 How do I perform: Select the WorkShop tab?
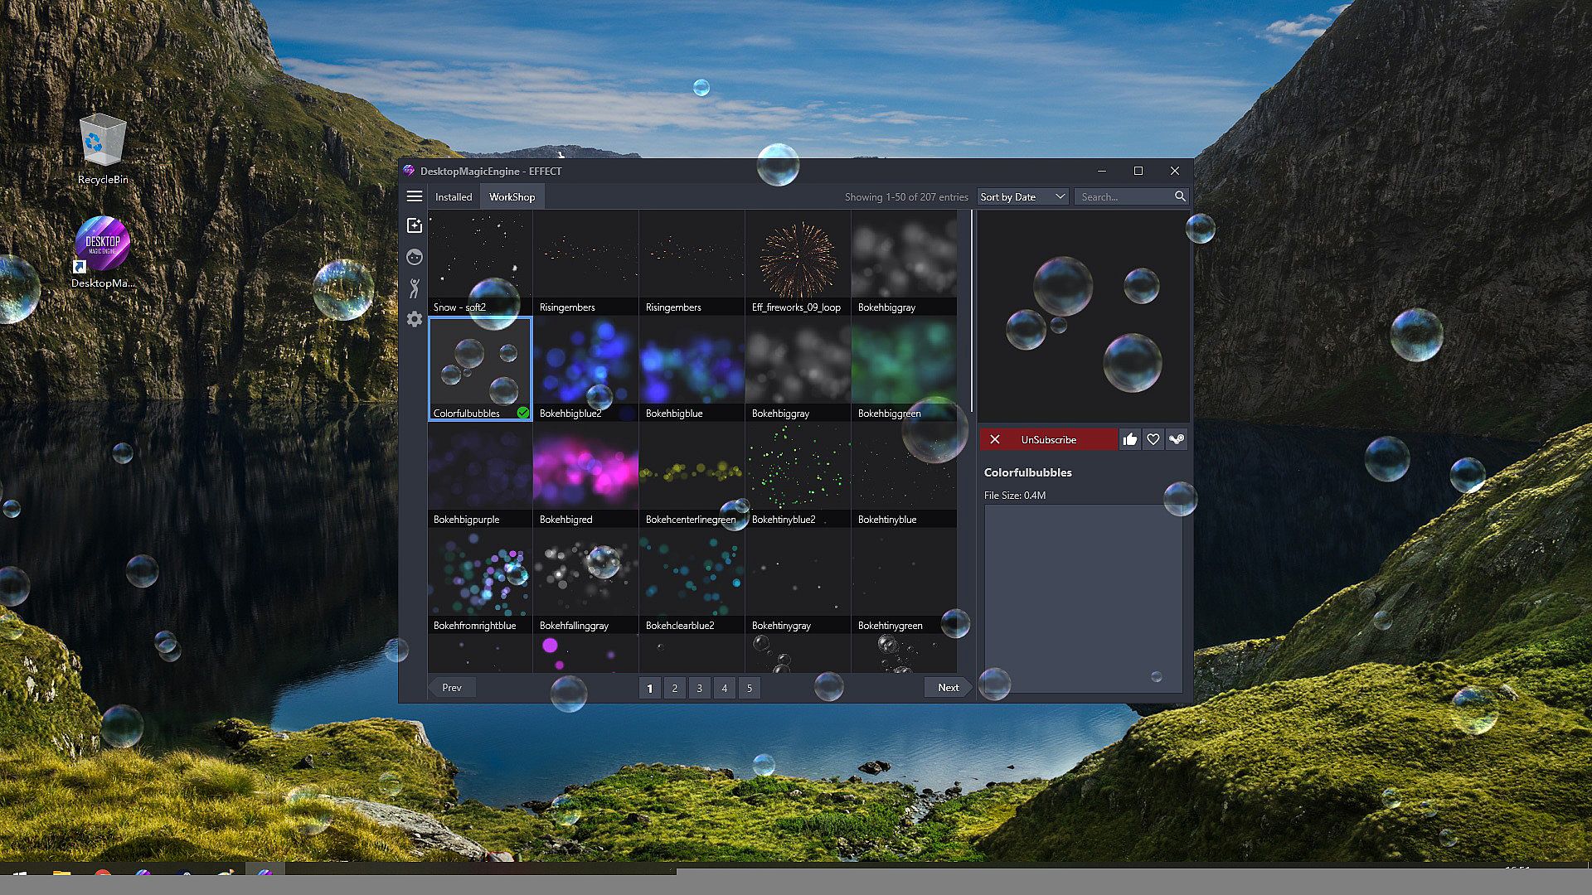tap(512, 196)
